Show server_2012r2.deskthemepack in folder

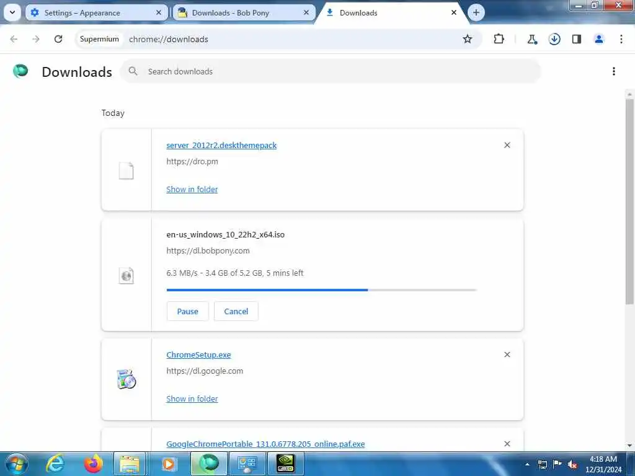[192, 189]
